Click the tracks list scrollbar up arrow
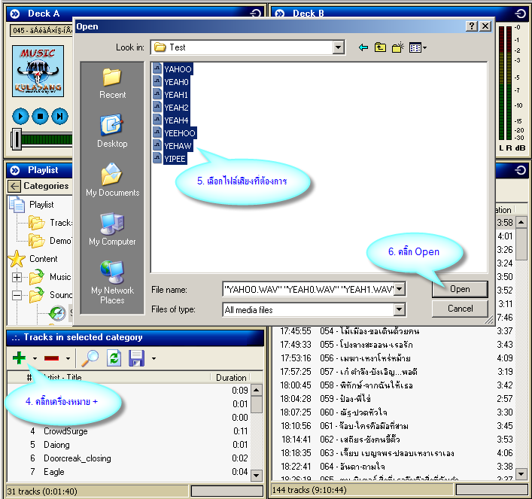Image resolution: width=532 pixels, height=499 pixels. [x=257, y=390]
